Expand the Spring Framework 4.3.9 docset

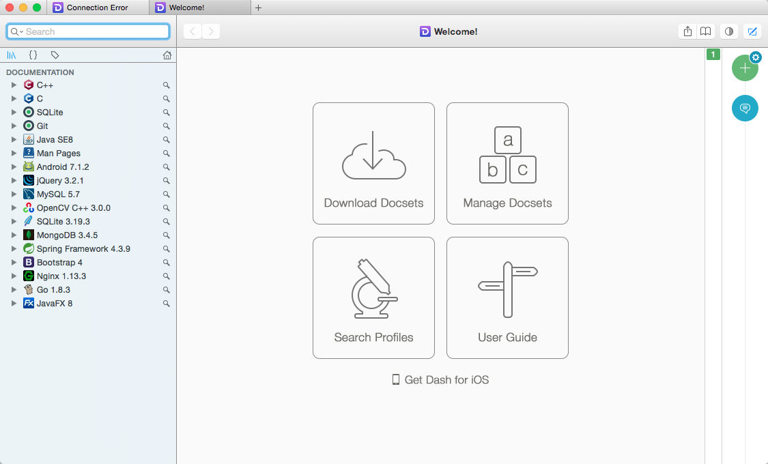[x=14, y=249]
